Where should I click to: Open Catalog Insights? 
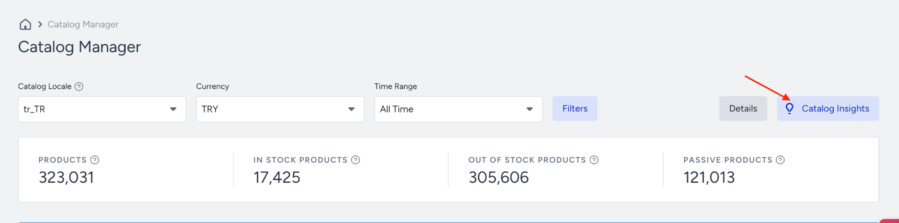[x=828, y=109]
